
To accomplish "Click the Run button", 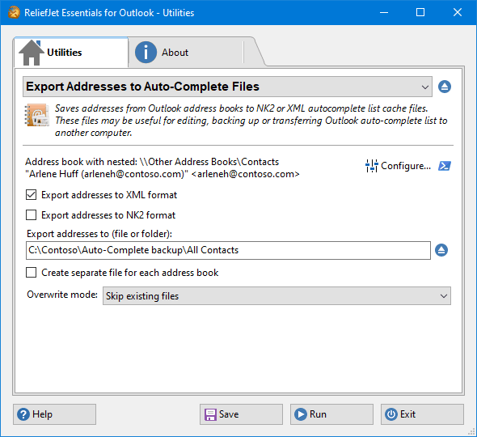I will tap(331, 414).
